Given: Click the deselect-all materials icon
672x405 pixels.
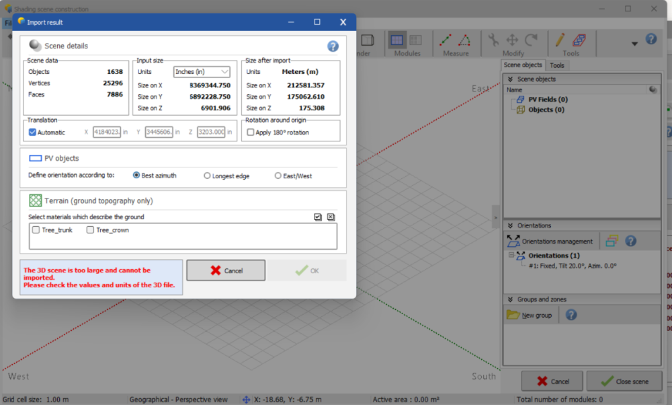Looking at the screenshot, I should click(x=331, y=217).
